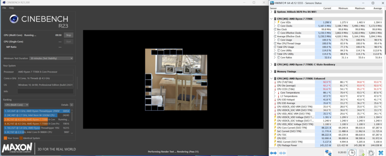Stop the CPU Multi Core test
The width and height of the screenshot is (386, 156).
(68, 35)
